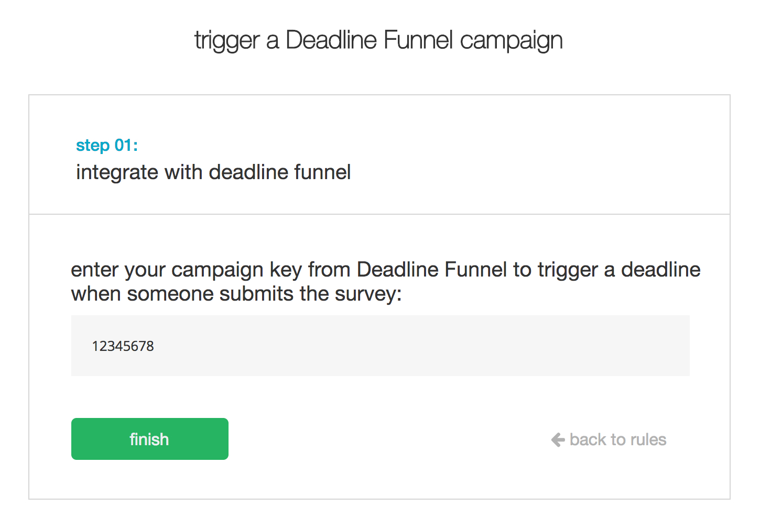Click the word finish on the green button
The image size is (760, 529).
coord(149,439)
